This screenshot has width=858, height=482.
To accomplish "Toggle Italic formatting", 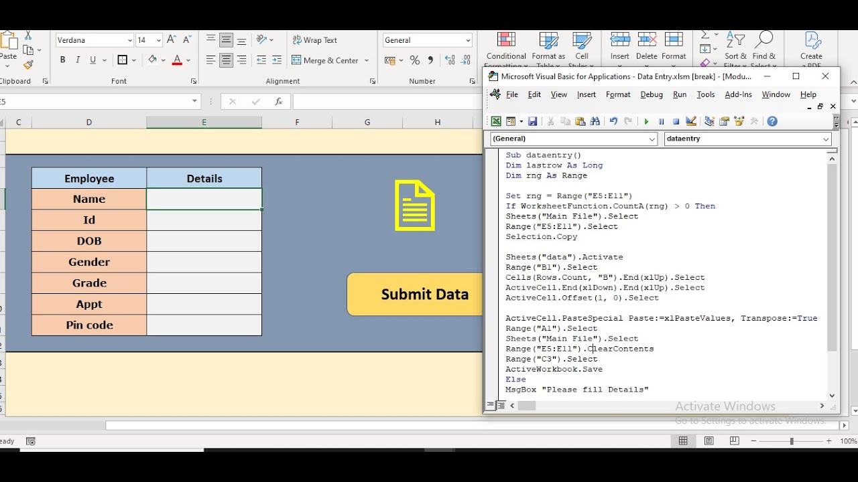I will pos(78,60).
